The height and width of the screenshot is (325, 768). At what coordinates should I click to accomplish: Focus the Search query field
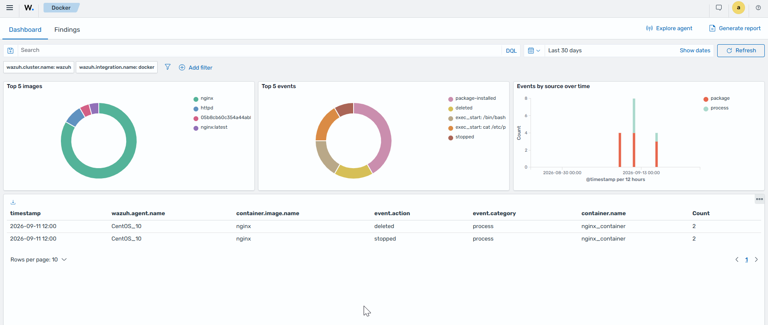click(260, 50)
